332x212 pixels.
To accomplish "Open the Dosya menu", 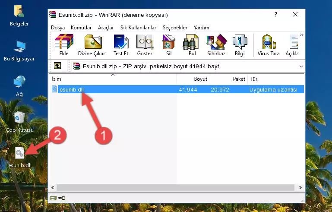I will [x=58, y=28].
